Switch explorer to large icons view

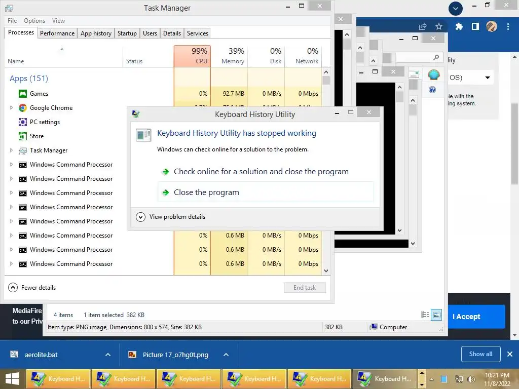pyautogui.click(x=436, y=315)
